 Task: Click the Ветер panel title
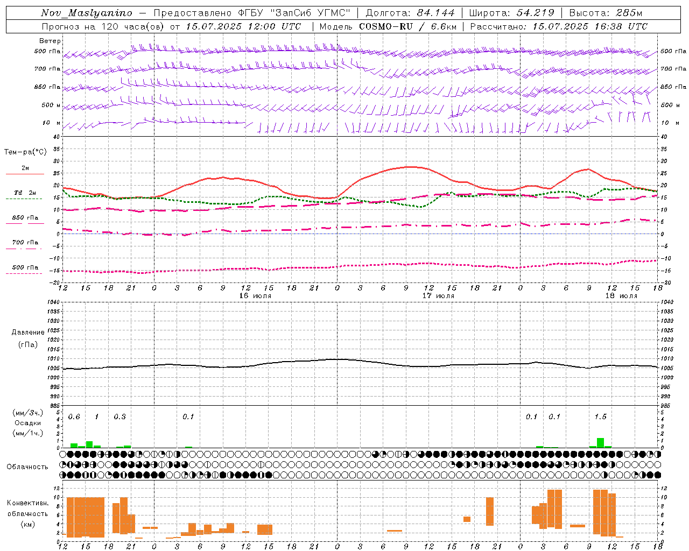50,41
